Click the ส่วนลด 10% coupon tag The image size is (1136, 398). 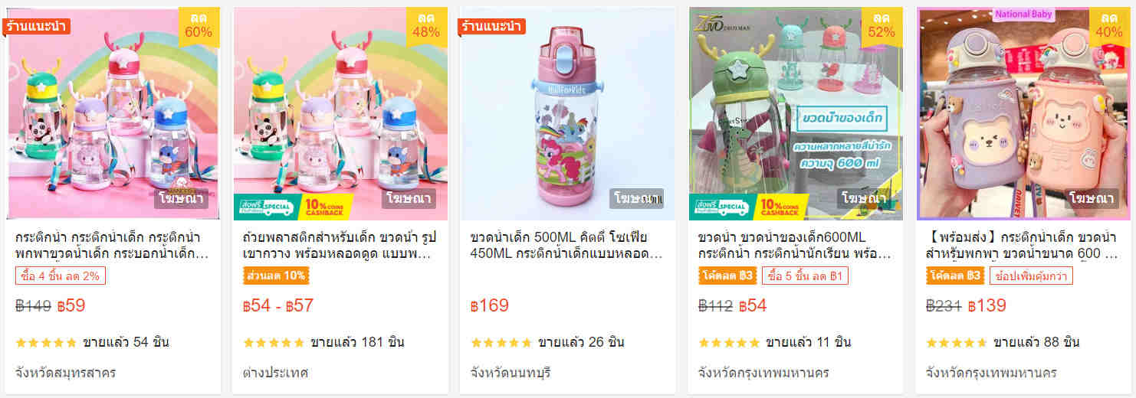[x=276, y=276]
